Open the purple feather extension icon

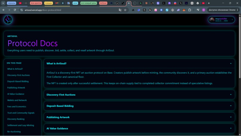pos(178,10)
